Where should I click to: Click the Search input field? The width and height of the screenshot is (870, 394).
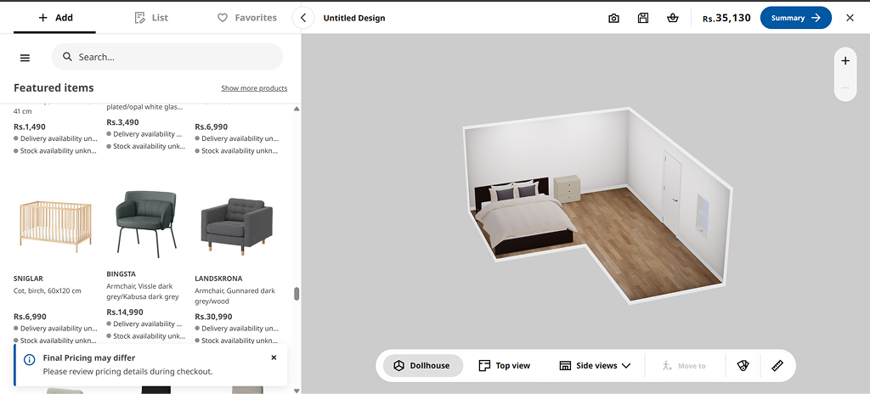(167, 57)
